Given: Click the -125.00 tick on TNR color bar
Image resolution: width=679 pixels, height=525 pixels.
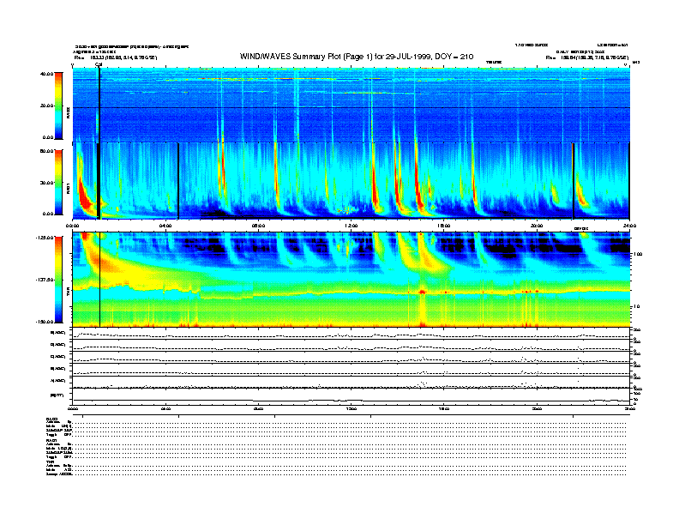Looking at the screenshot, I should coord(45,238).
